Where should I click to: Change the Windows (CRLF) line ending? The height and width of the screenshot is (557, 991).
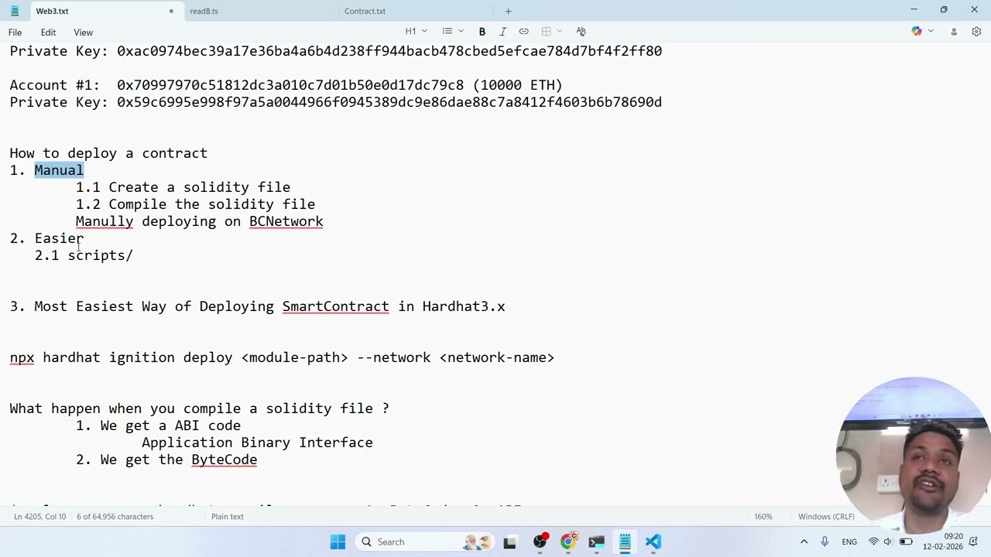826,517
